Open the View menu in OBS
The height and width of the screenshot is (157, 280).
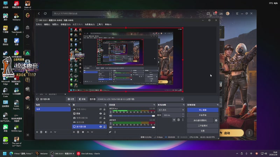tap(55, 24)
